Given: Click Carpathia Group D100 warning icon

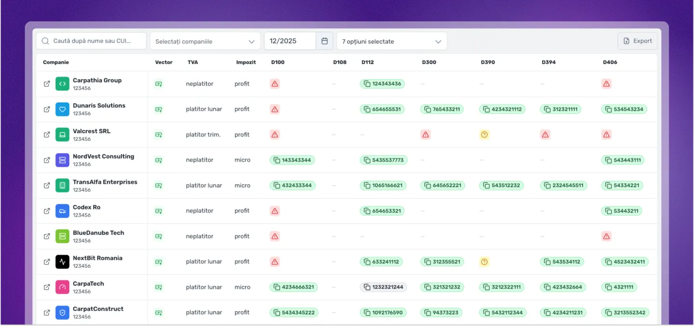Looking at the screenshot, I should coord(275,84).
